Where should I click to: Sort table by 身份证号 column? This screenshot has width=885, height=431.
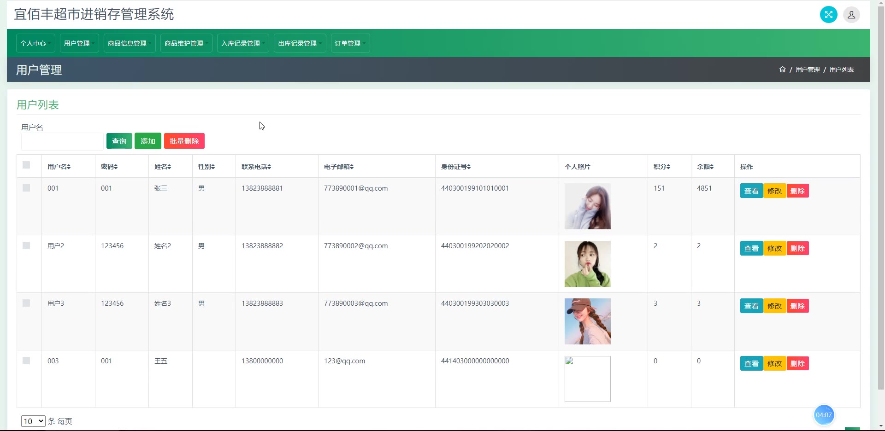(456, 167)
